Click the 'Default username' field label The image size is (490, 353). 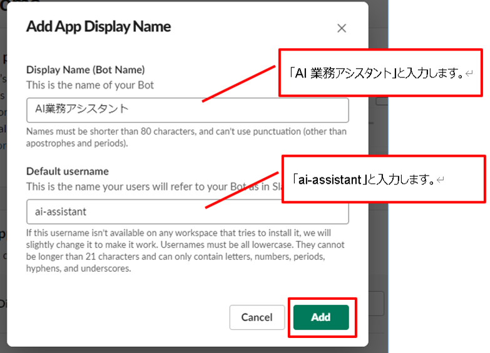[68, 171]
